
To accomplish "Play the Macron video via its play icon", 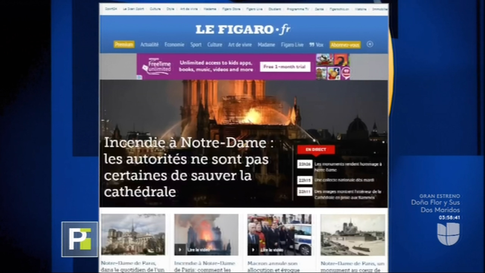I will click(x=253, y=249).
